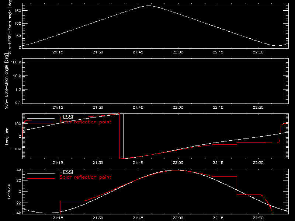Click the Sun-HESSI-Moon angle axis title
The image size is (295, 221).
pyautogui.click(x=6, y=81)
